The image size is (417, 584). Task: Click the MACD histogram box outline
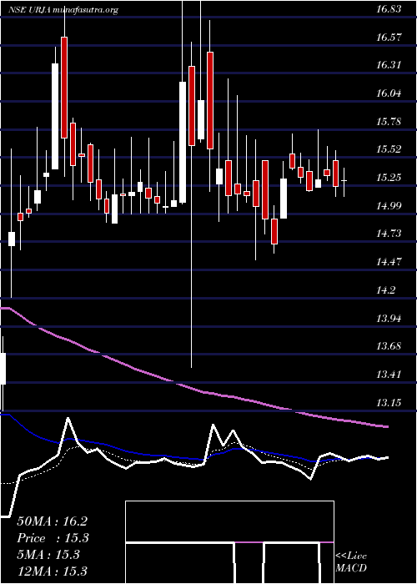click(229, 542)
